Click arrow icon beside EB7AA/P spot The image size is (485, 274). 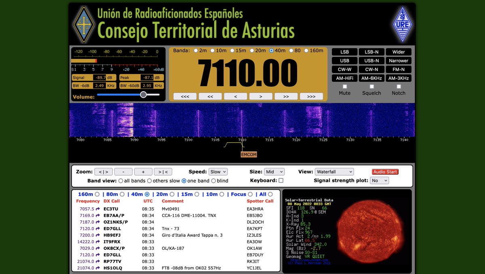tap(97, 215)
